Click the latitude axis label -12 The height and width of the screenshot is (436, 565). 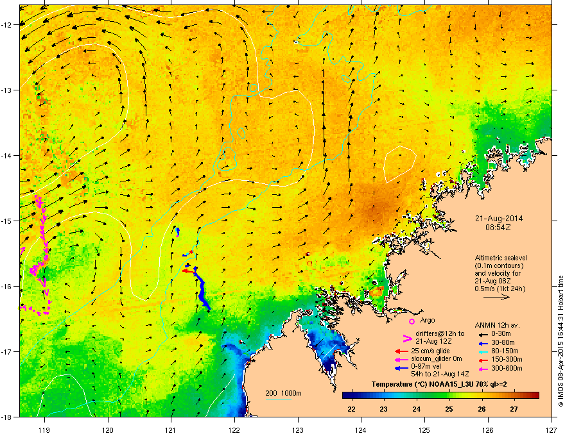7,24
